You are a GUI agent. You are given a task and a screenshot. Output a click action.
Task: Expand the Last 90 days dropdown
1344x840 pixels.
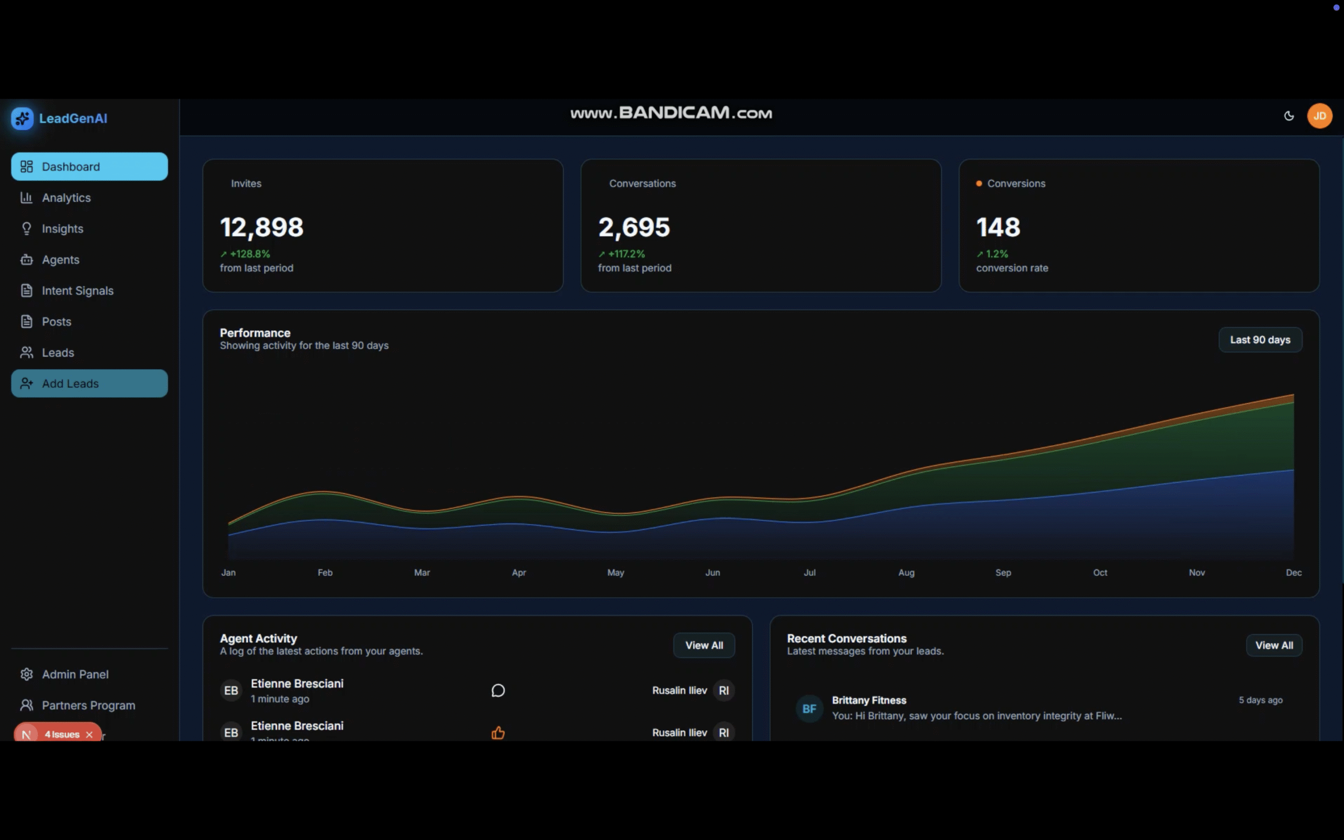point(1259,340)
